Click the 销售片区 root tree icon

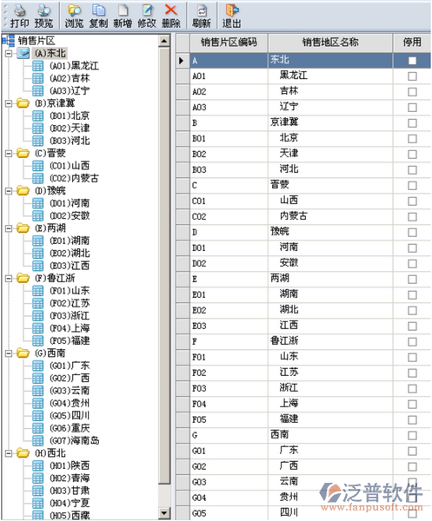tap(8, 41)
